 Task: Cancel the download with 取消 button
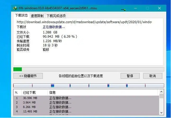pyautogui.click(x=153, y=76)
